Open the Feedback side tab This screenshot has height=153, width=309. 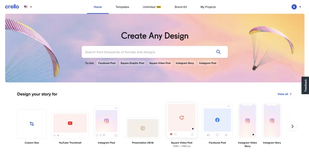click(305, 85)
